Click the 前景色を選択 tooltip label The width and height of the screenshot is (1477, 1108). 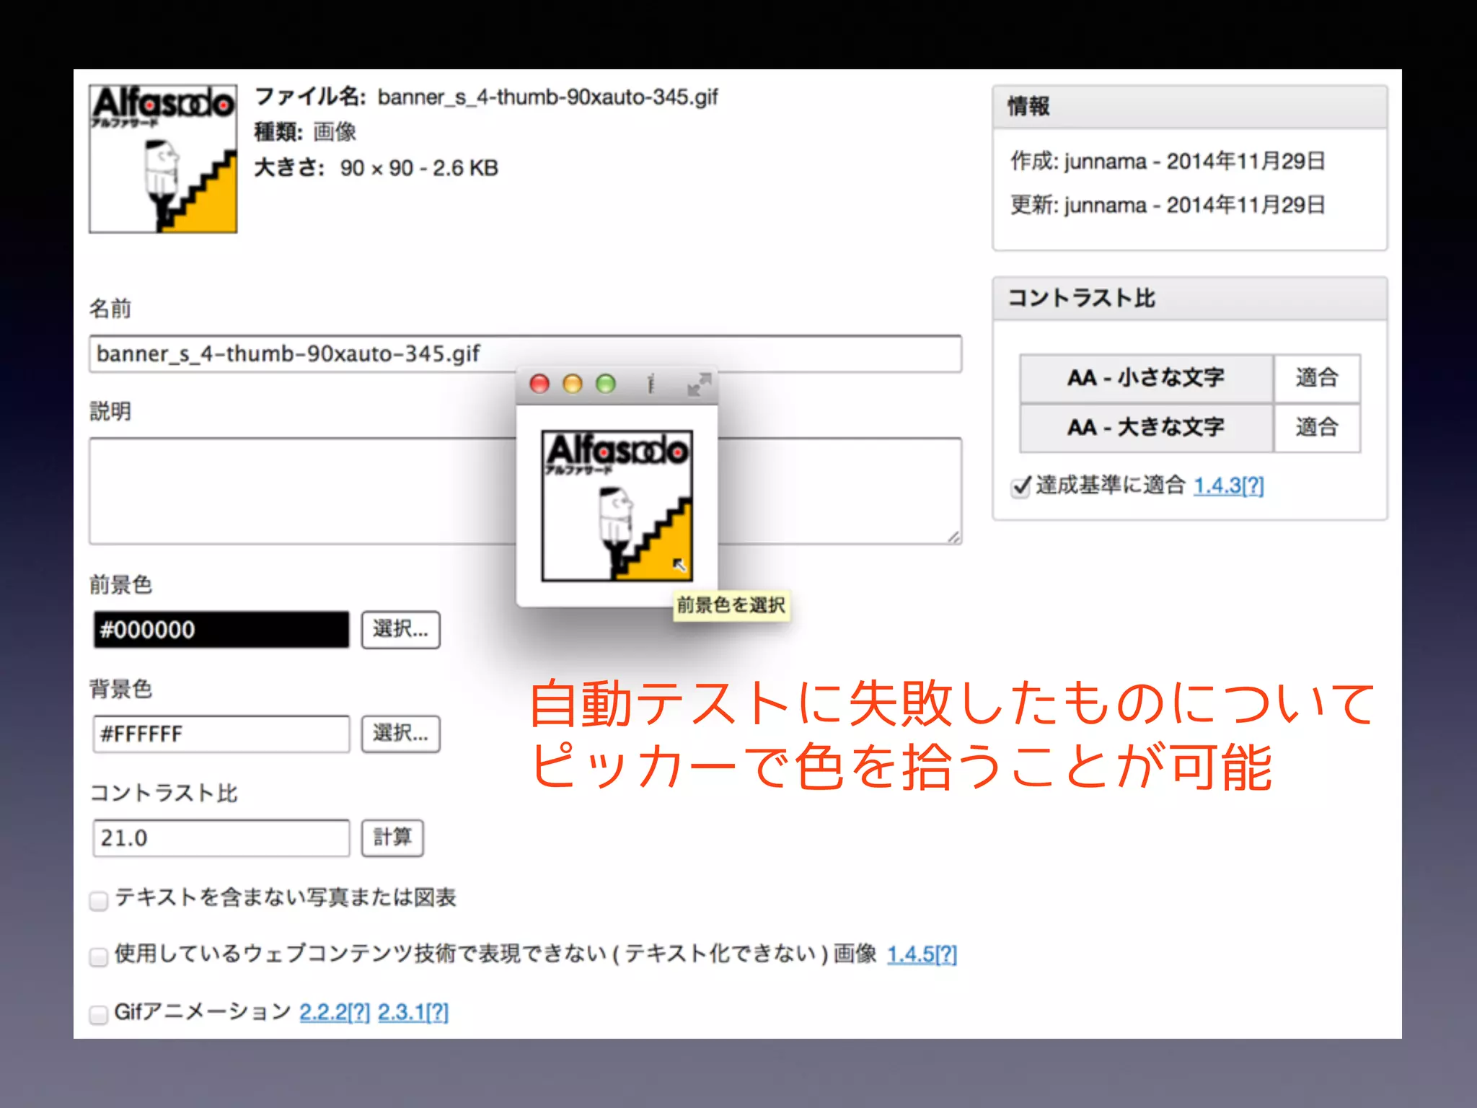click(731, 605)
